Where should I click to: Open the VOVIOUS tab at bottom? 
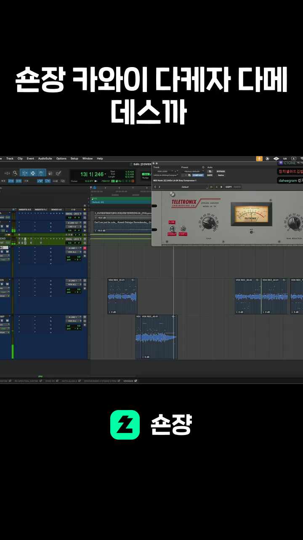[x=129, y=381]
